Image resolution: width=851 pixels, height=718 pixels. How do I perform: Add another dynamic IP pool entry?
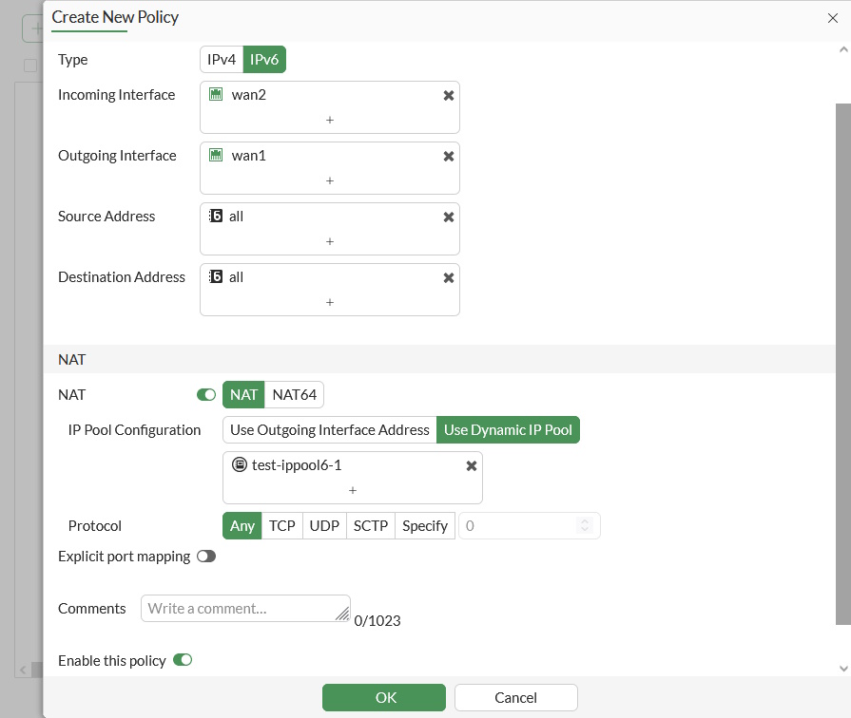(353, 491)
